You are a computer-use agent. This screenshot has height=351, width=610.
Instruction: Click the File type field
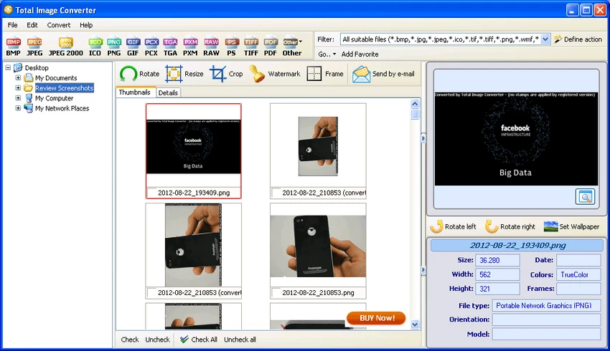pos(547,306)
